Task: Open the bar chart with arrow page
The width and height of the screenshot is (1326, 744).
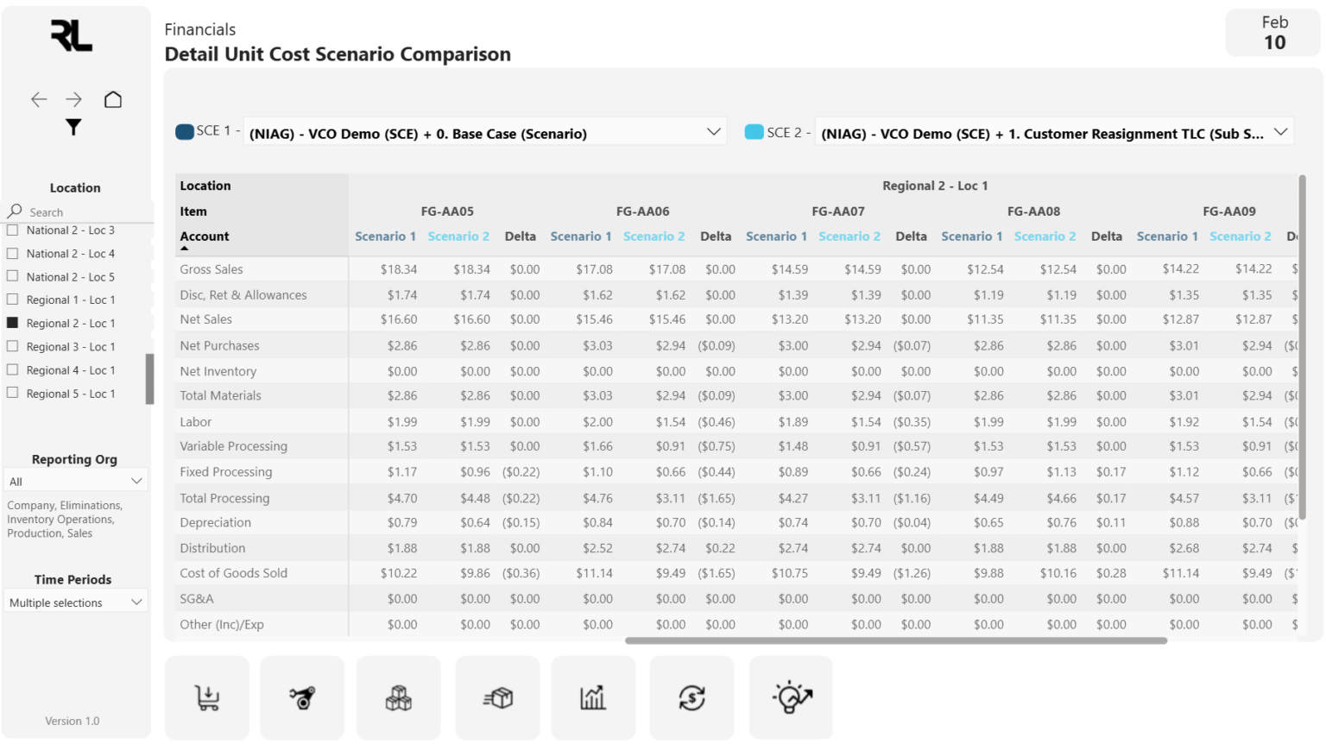Action: click(593, 697)
